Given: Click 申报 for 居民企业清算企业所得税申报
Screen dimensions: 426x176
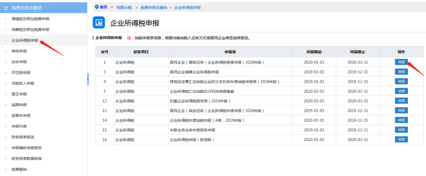Looking at the screenshot, I should point(401,72).
